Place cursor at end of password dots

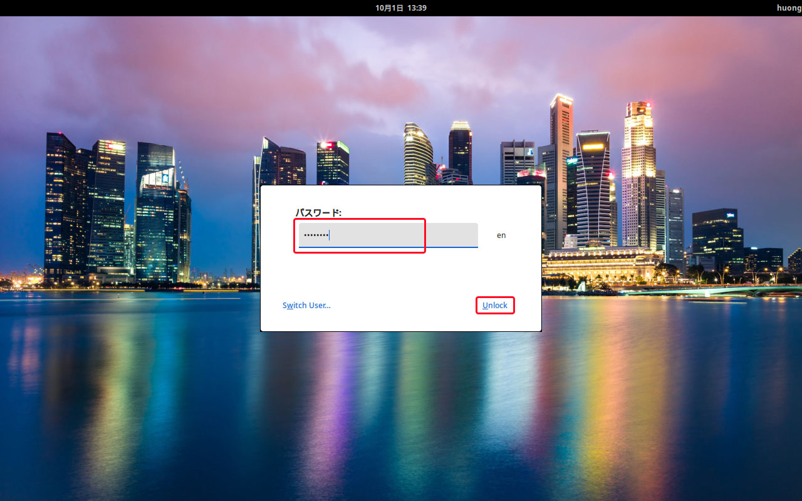coord(330,235)
